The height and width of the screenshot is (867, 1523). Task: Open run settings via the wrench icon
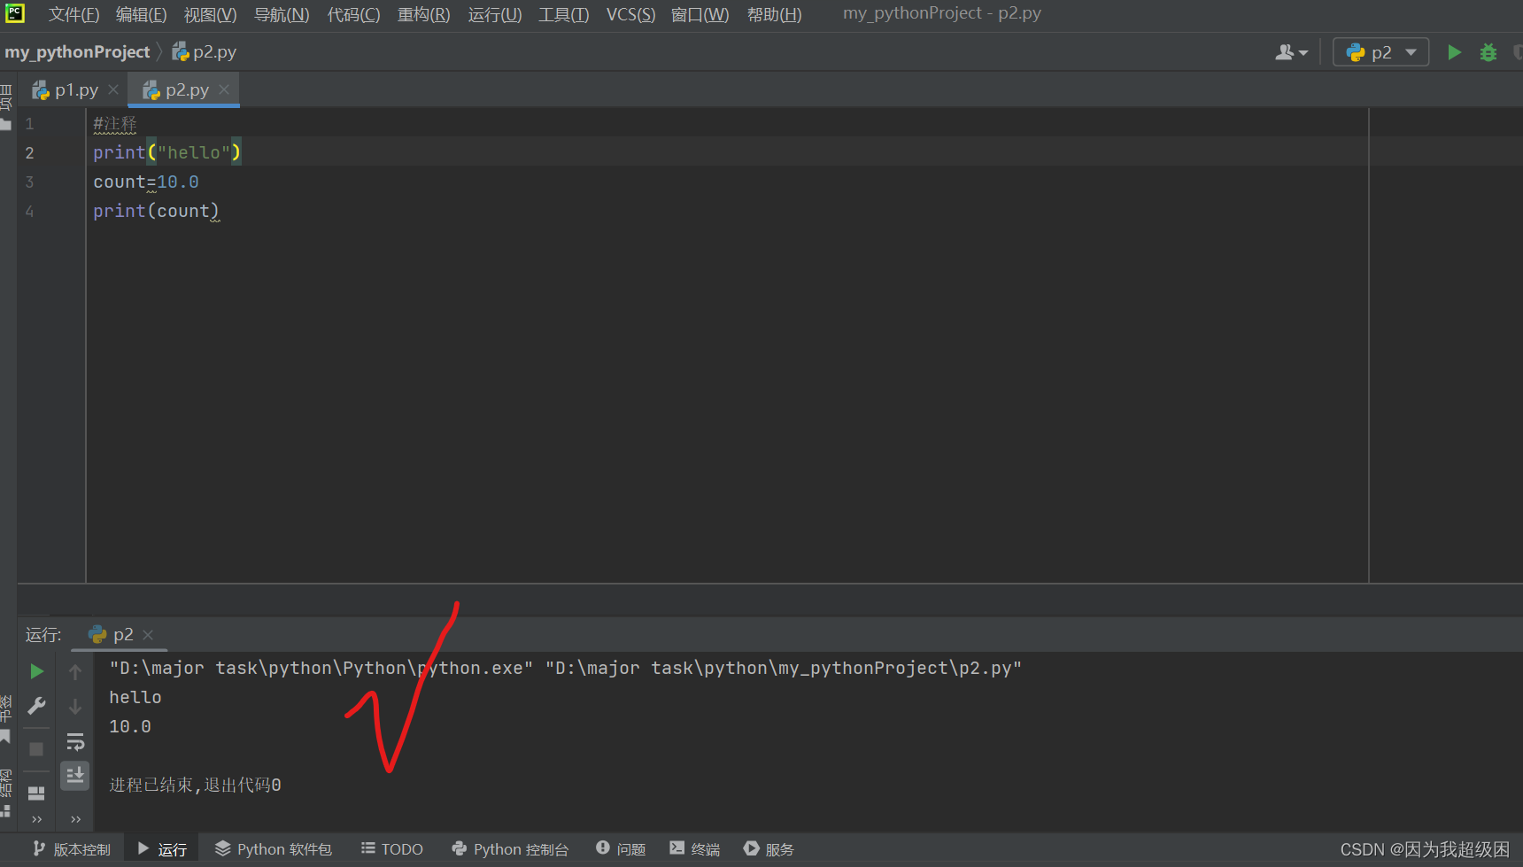point(36,706)
